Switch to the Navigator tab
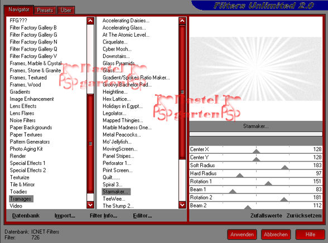 point(19,9)
